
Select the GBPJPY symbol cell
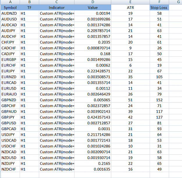pyautogui.click(x=10, y=117)
